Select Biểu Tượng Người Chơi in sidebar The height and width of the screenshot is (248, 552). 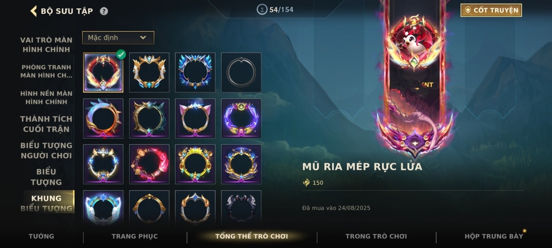point(46,151)
